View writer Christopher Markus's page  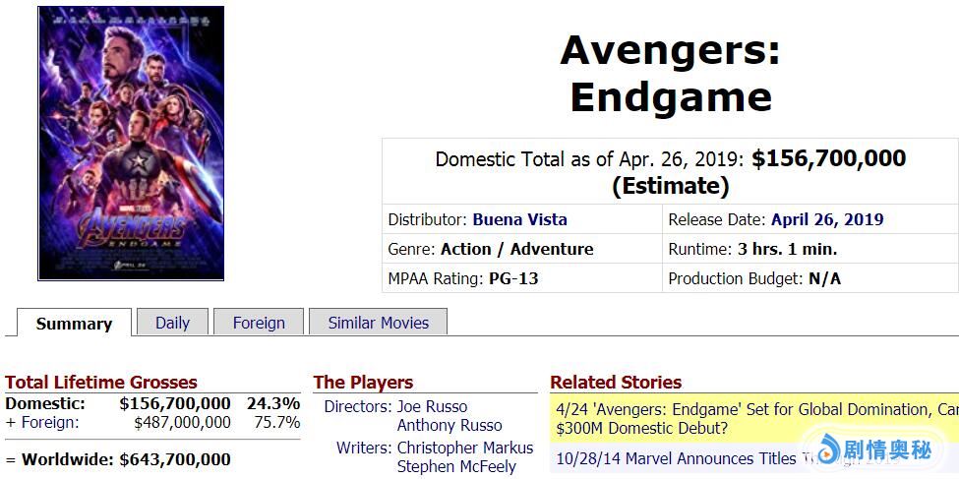pyautogui.click(x=464, y=448)
